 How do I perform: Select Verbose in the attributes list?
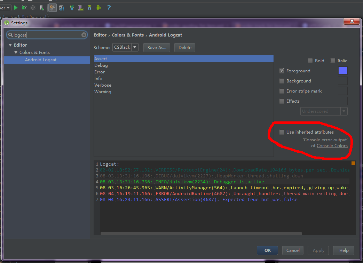(103, 85)
